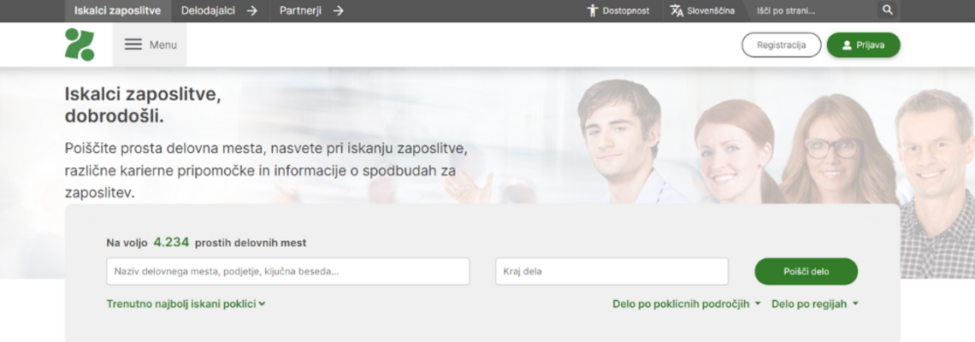The image size is (975, 342).
Task: Click the Registracija button
Action: pos(782,44)
